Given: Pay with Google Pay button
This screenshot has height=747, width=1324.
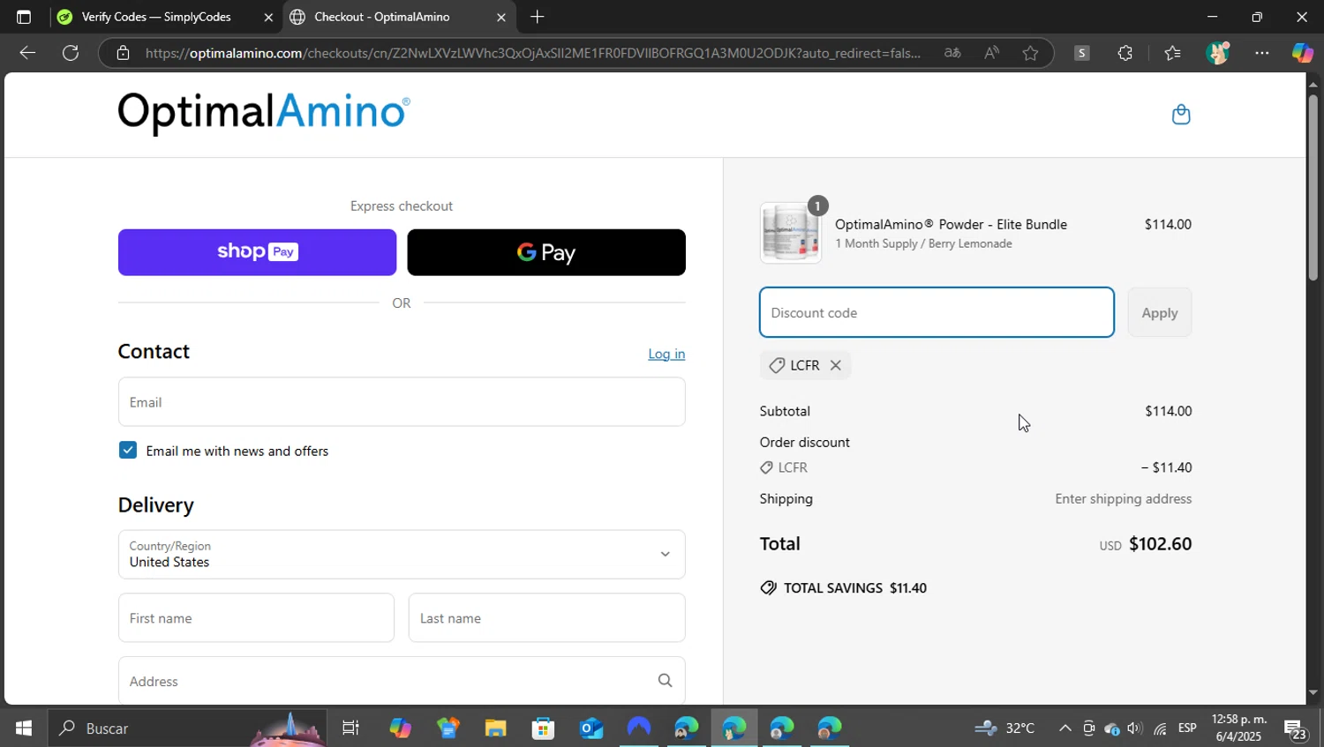Looking at the screenshot, I should click(x=546, y=252).
